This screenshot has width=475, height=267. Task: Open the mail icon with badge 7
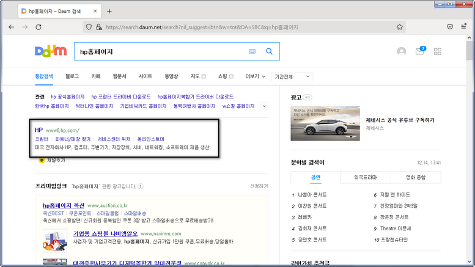point(420,51)
